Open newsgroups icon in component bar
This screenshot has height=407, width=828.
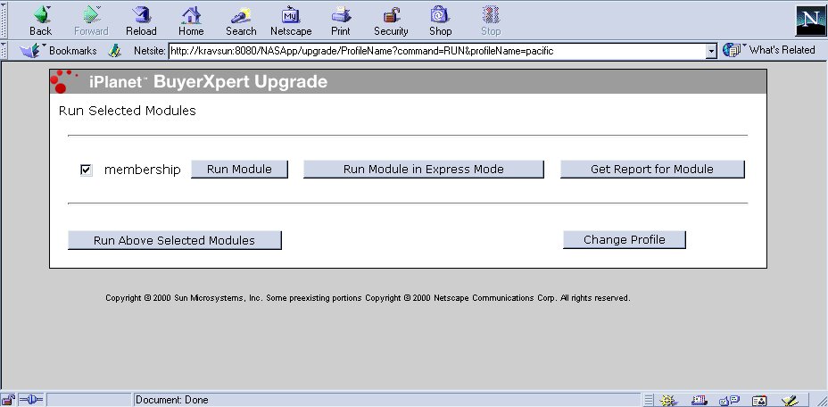click(x=729, y=401)
